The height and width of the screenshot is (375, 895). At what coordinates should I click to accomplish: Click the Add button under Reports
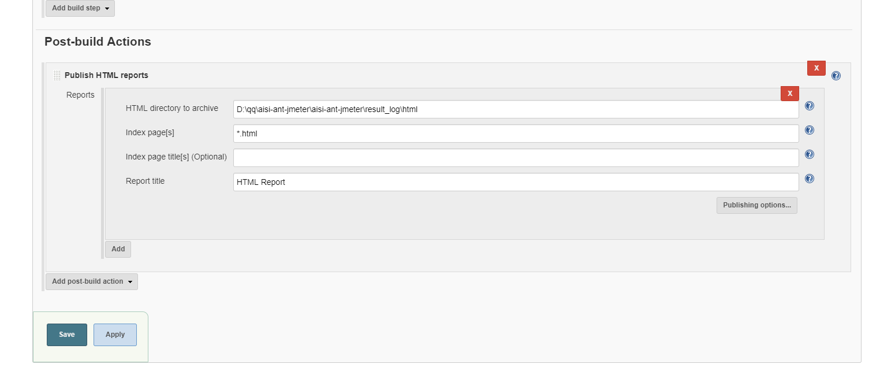click(118, 249)
